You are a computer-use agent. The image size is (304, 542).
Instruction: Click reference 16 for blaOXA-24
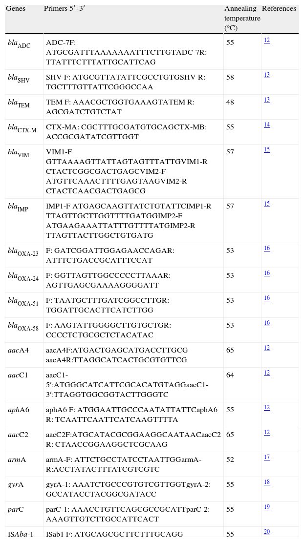[x=267, y=273]
